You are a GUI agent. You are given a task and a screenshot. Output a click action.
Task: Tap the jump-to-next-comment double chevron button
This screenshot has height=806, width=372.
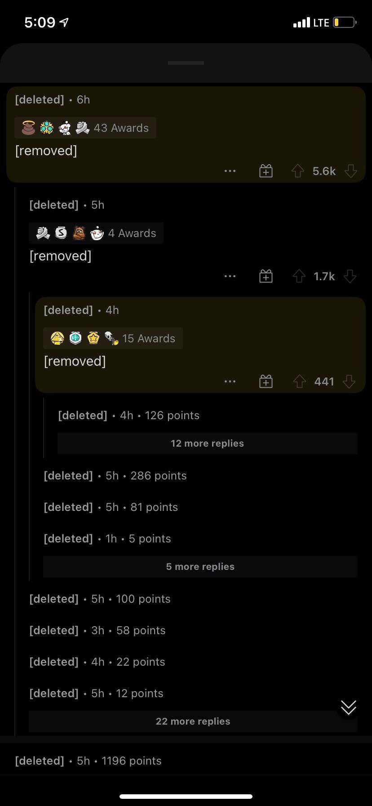348,707
